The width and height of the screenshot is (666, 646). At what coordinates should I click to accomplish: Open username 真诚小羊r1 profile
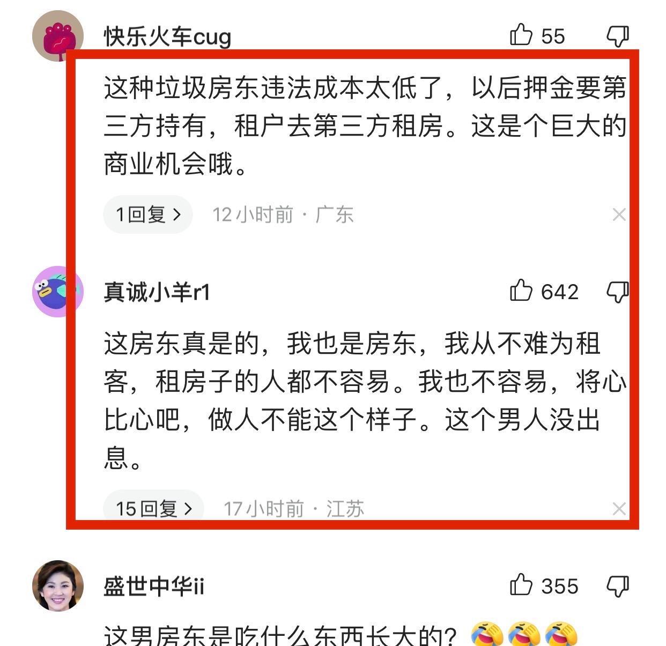point(157,292)
